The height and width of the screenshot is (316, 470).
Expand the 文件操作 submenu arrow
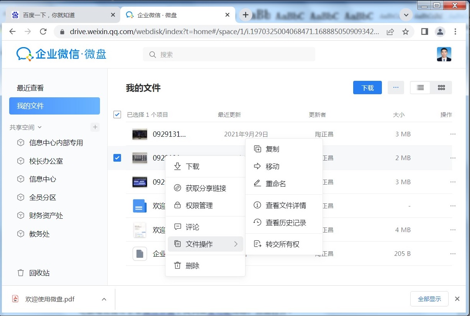tap(236, 244)
